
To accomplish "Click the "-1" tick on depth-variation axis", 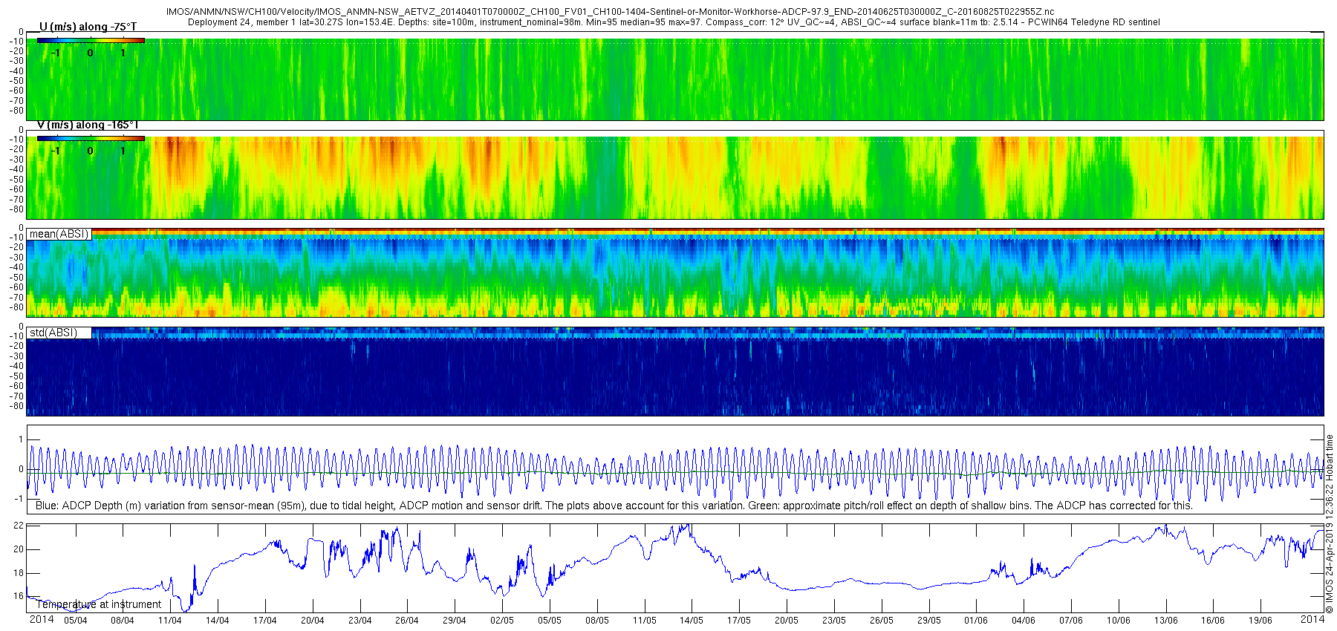I will [19, 499].
